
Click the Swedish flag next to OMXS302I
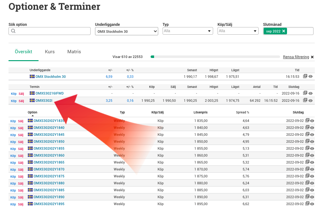point(32,101)
